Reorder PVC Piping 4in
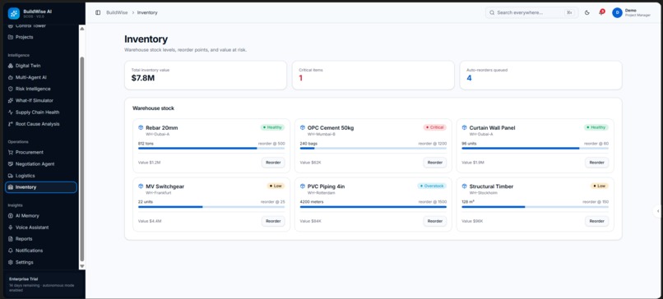The image size is (663, 299). [434, 221]
